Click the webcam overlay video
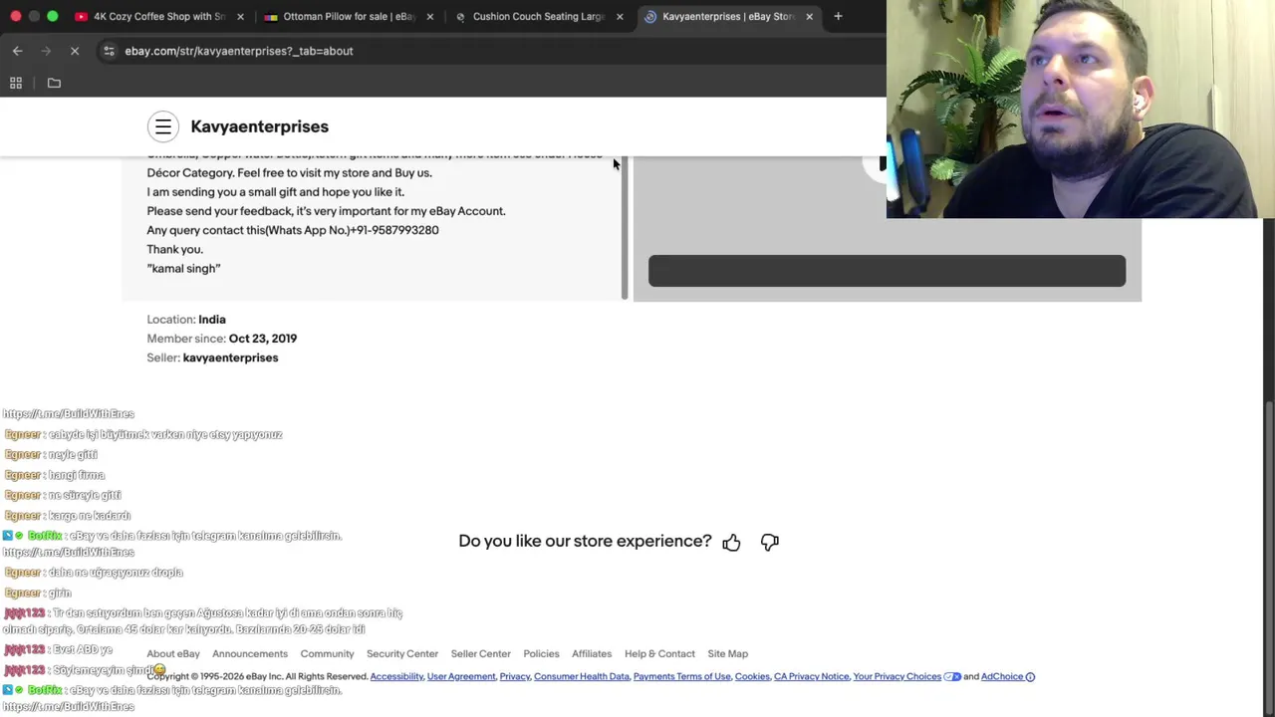The height and width of the screenshot is (717, 1275). (1080, 109)
